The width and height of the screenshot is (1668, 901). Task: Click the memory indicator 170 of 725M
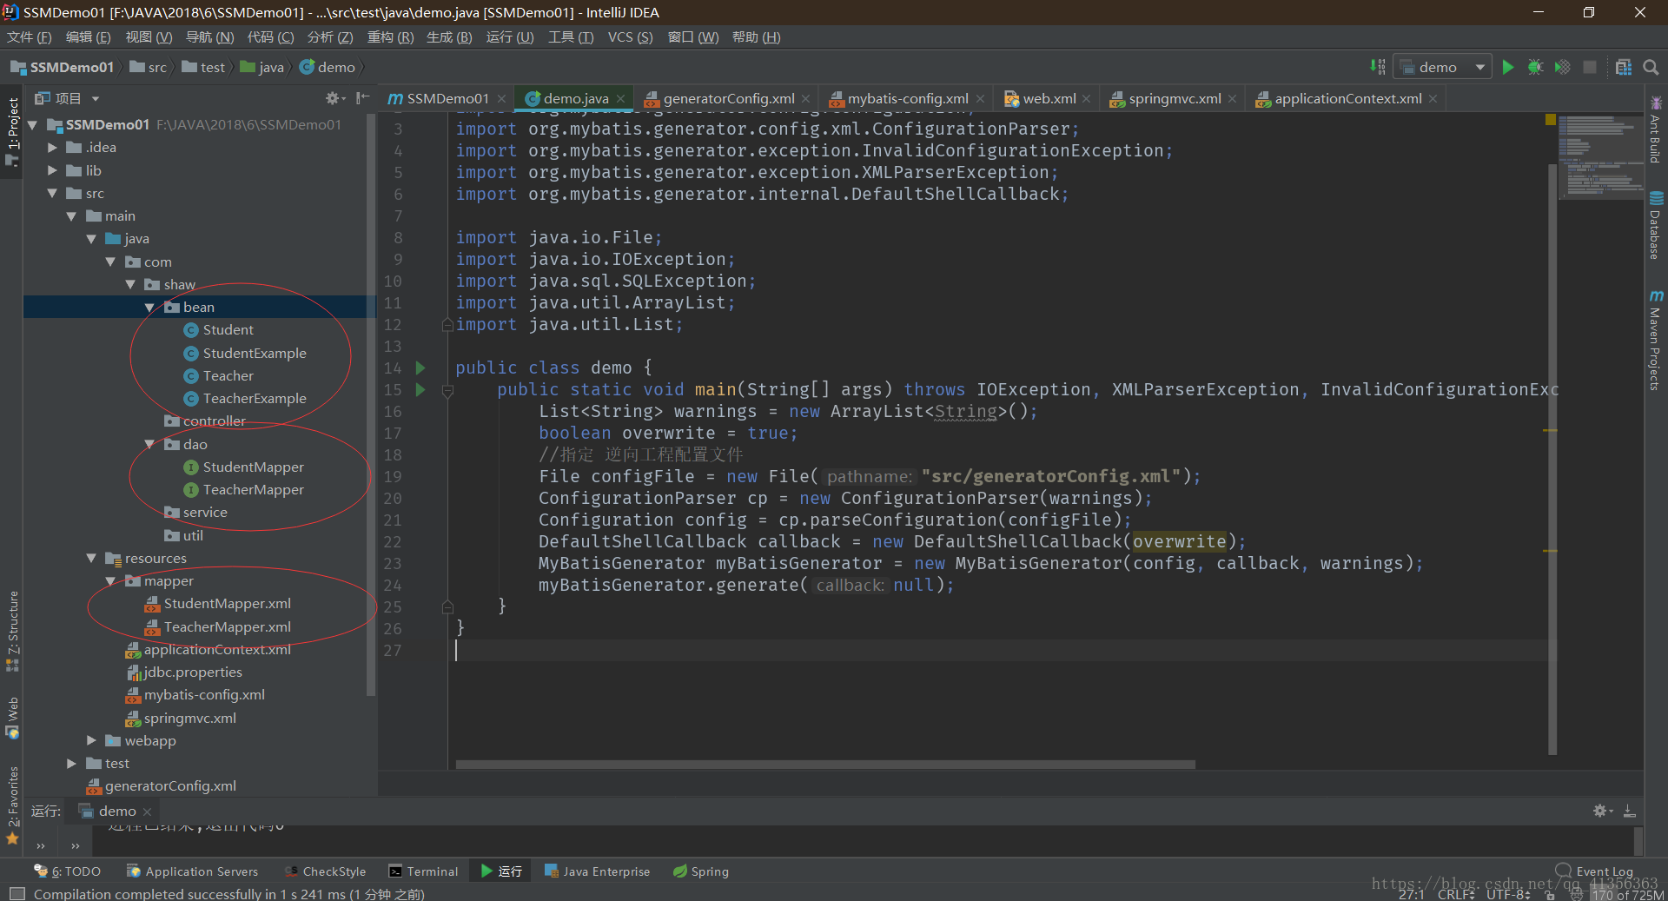point(1626,894)
